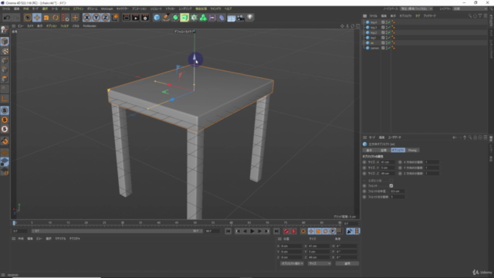Toggle Z axis lock
This screenshot has height=278, width=494.
105,18
